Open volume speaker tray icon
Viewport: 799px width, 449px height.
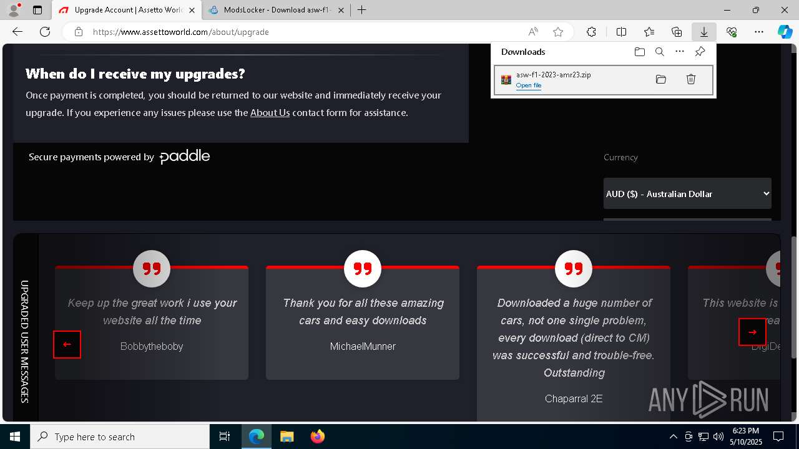[718, 437]
